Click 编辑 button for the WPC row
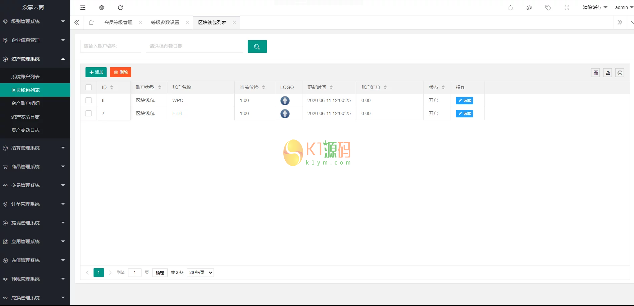This screenshot has height=306, width=634. click(x=464, y=100)
